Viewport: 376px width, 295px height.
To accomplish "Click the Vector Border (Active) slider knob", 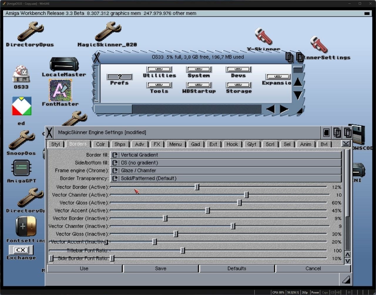I will click(197, 187).
